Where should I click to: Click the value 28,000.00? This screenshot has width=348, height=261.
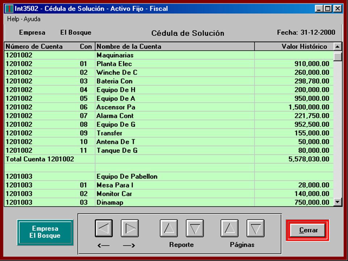point(314,185)
